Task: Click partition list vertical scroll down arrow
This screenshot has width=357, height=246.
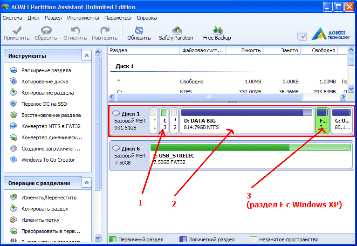Action: click(351, 89)
